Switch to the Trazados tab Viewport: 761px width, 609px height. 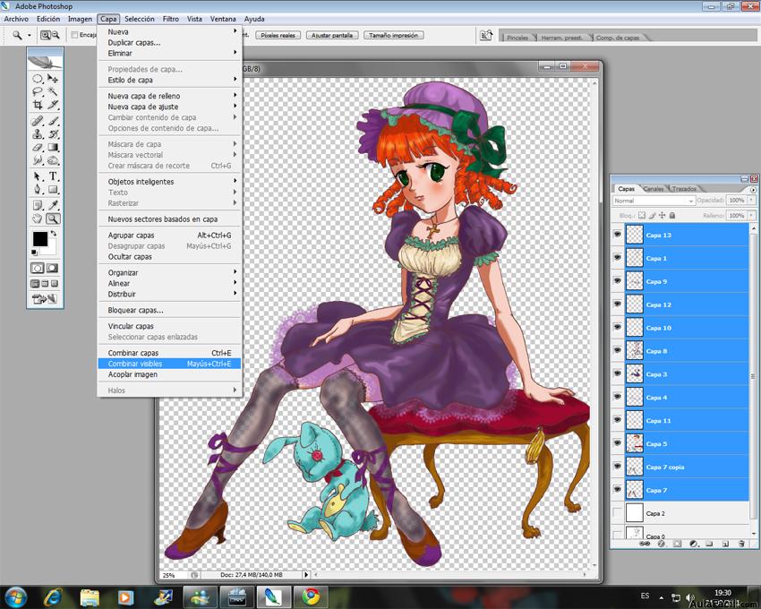[x=684, y=188]
